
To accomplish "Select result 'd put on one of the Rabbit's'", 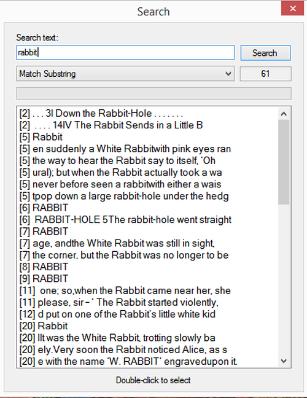I will click(x=117, y=314).
